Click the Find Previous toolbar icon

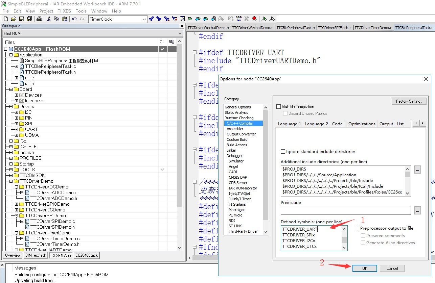pyautogui.click(x=151, y=19)
